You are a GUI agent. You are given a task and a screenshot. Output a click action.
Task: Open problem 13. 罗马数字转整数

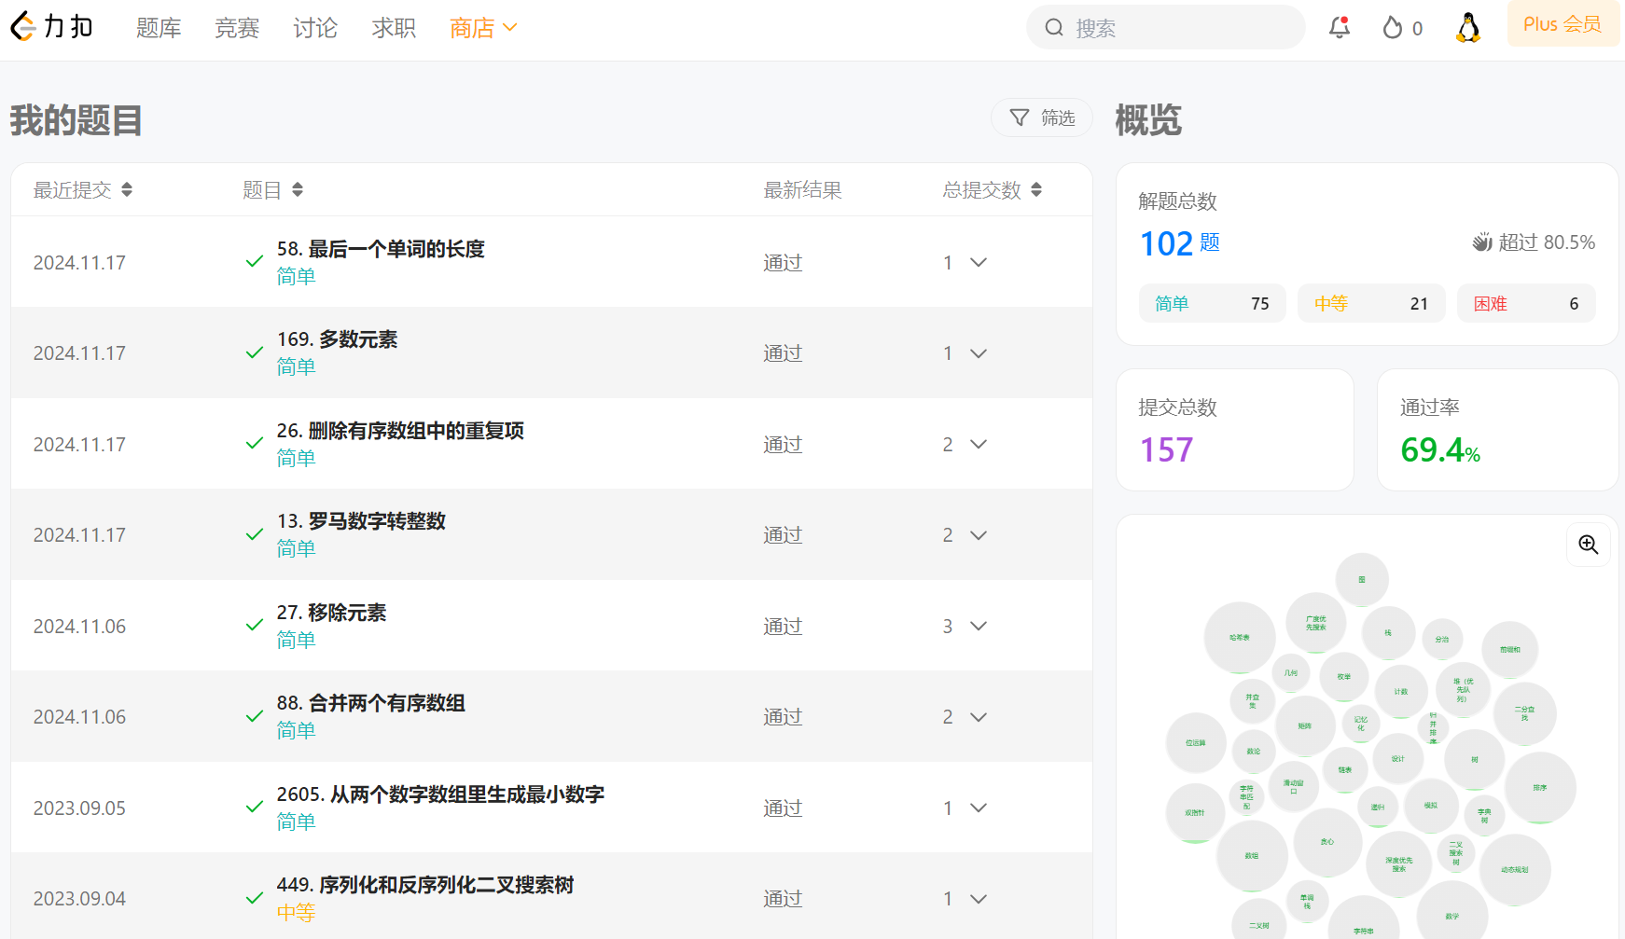point(361,521)
